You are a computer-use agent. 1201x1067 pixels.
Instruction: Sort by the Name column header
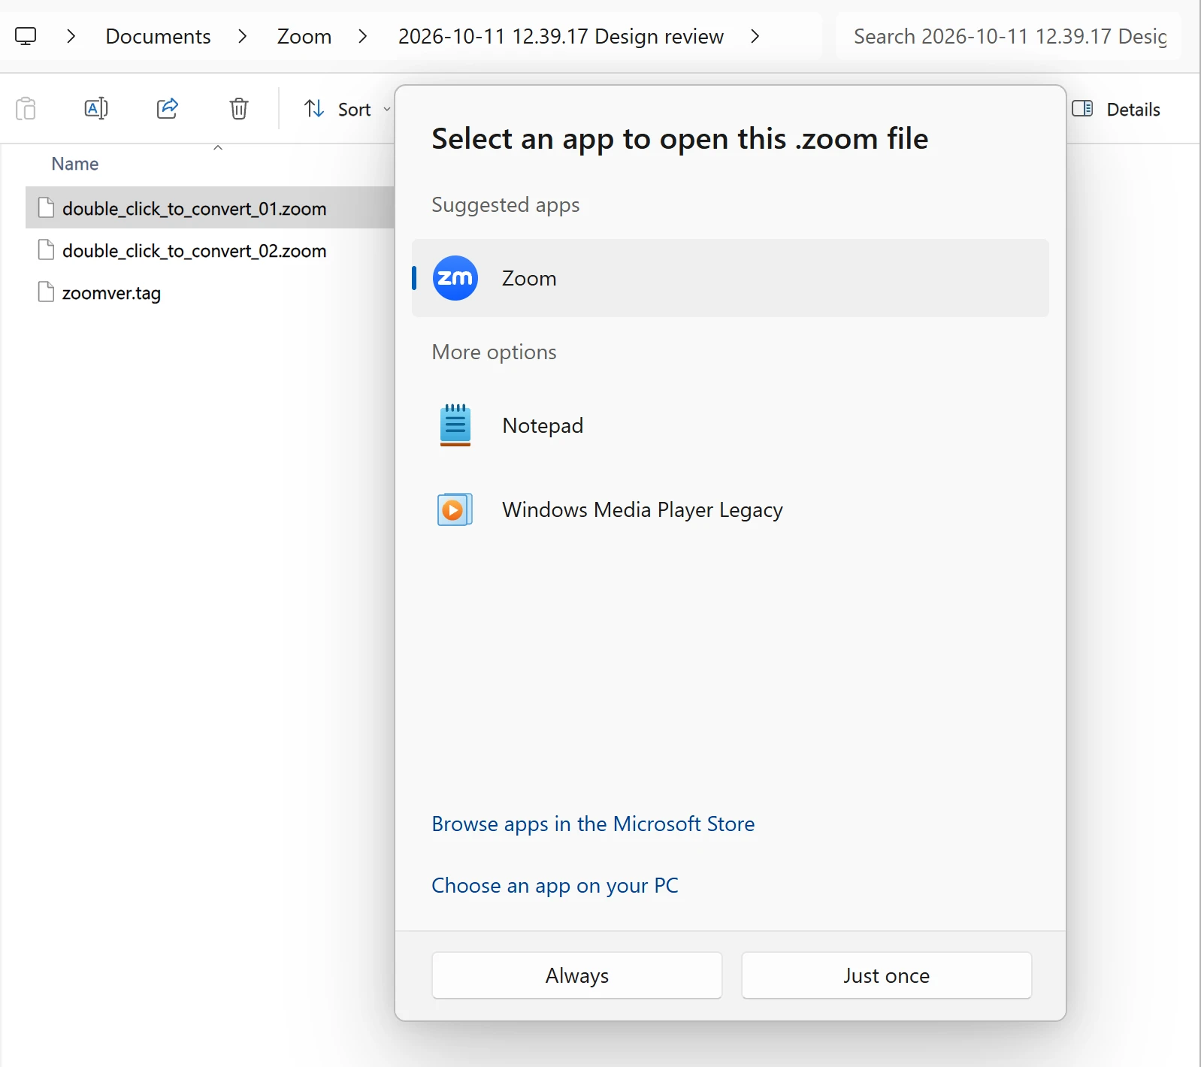click(75, 164)
